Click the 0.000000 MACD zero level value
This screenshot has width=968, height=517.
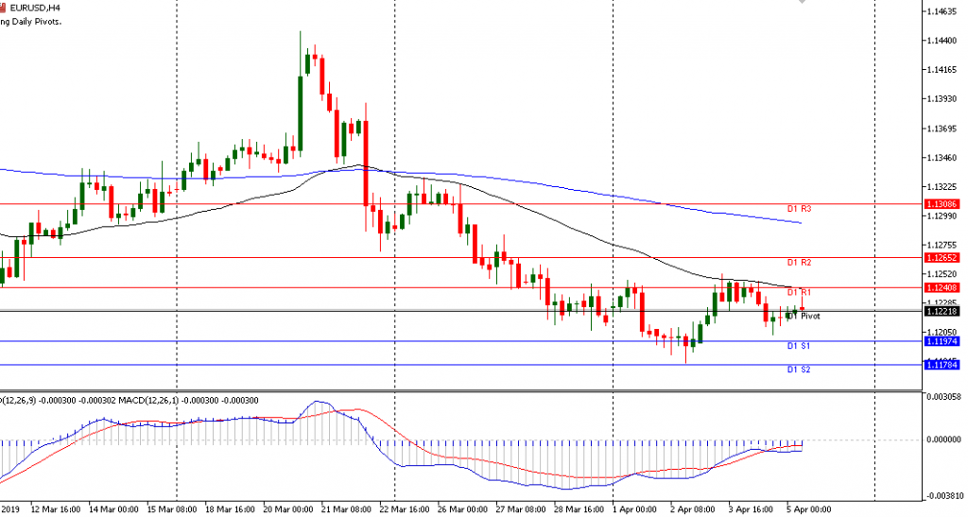(x=943, y=439)
